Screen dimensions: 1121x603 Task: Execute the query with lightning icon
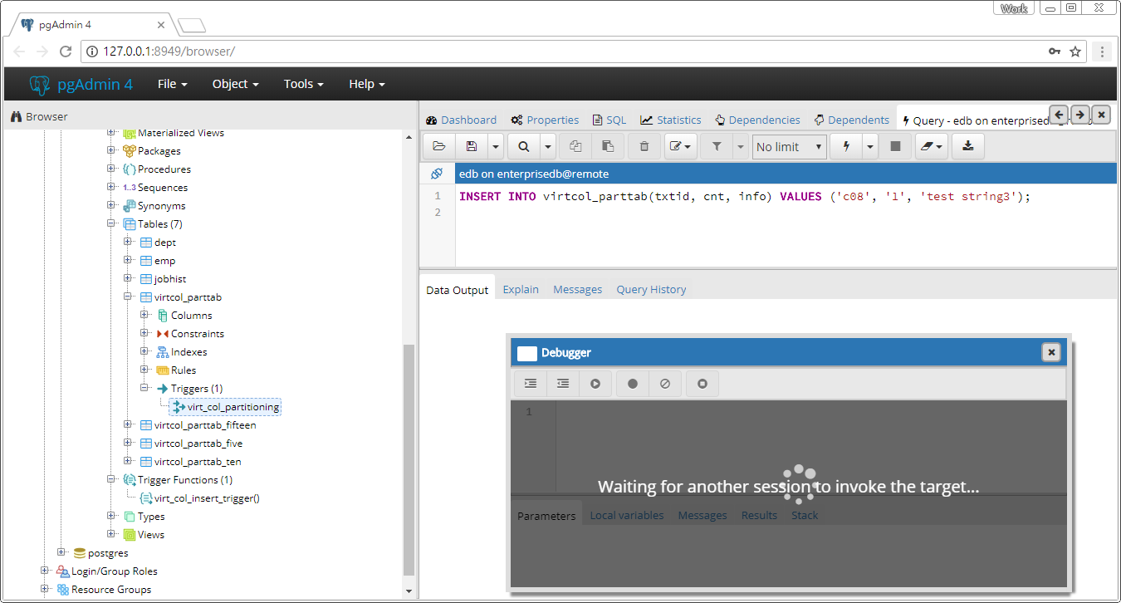tap(846, 147)
